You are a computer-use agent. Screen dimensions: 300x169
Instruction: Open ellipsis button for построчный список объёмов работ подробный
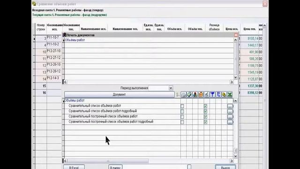230,122
